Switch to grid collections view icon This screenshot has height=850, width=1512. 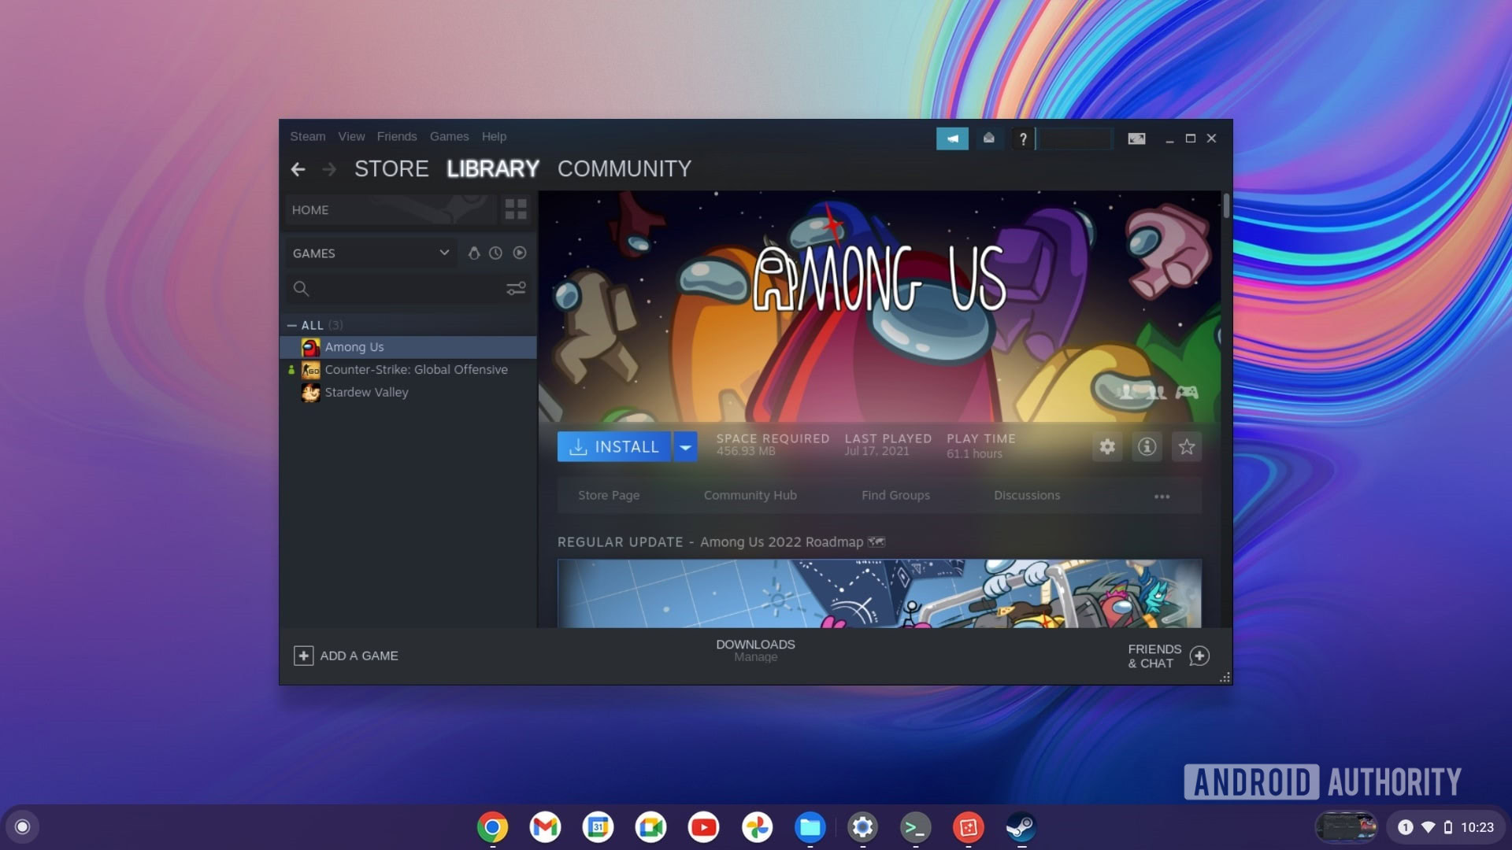click(516, 209)
